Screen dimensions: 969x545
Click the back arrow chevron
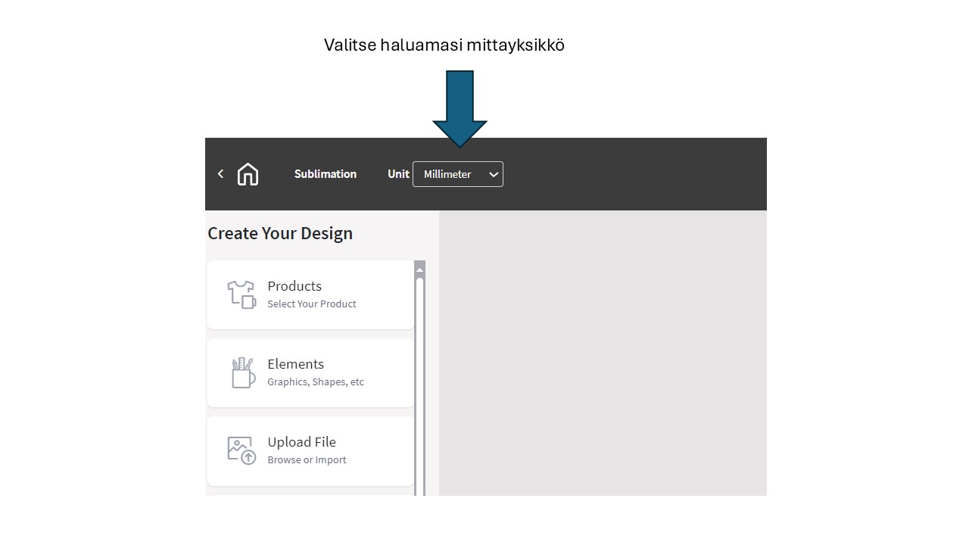coord(220,174)
